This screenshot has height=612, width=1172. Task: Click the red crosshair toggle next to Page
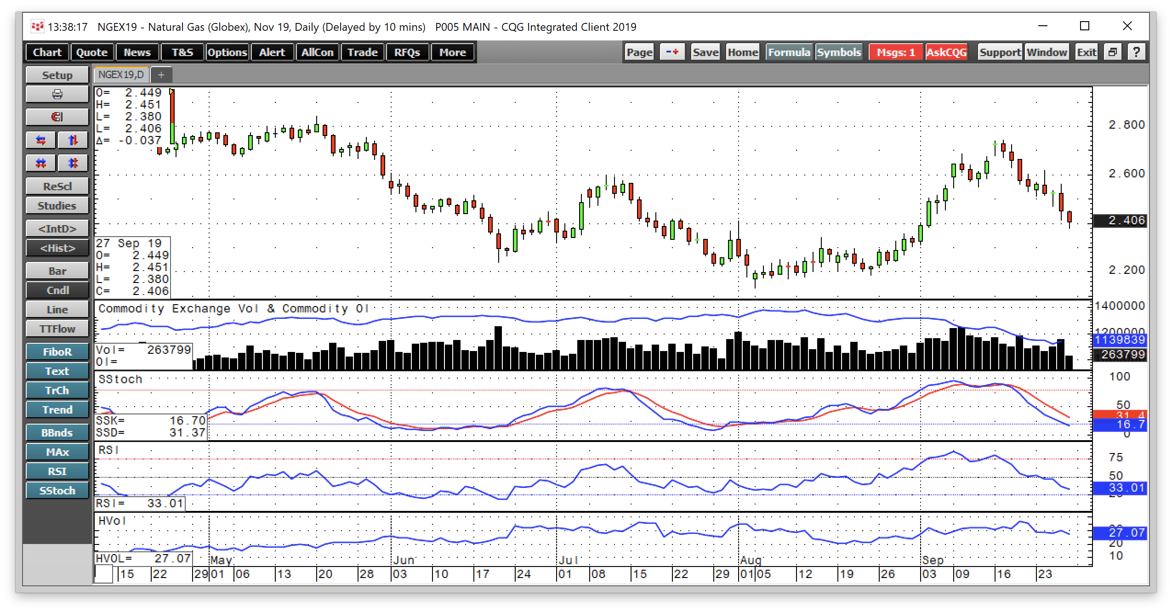click(x=672, y=51)
